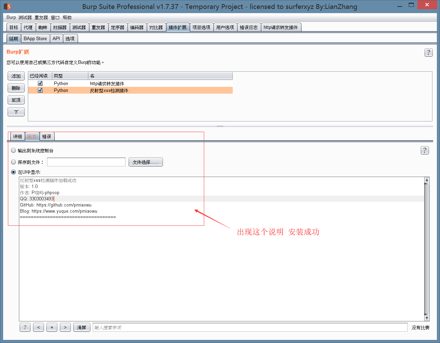Open the 详细 details tab
440x343 pixels.
click(18, 137)
